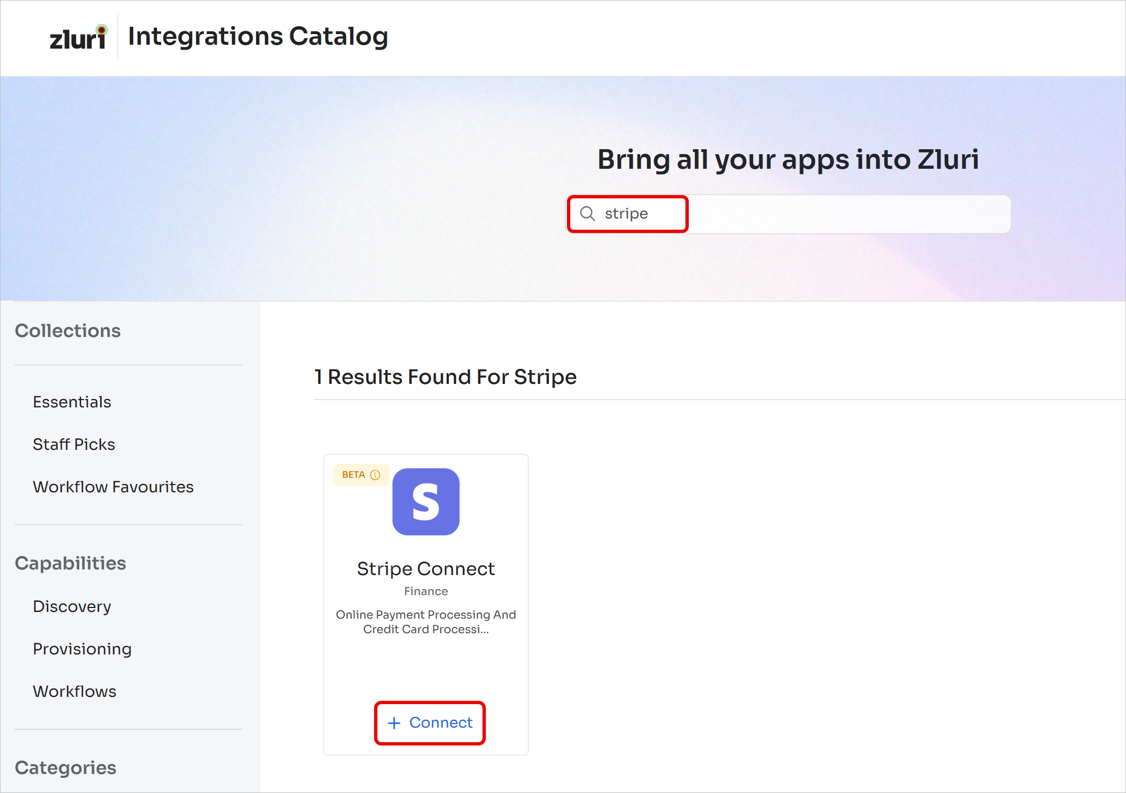Open the Staff Picks collection
Viewport: 1126px width, 793px height.
tap(74, 444)
